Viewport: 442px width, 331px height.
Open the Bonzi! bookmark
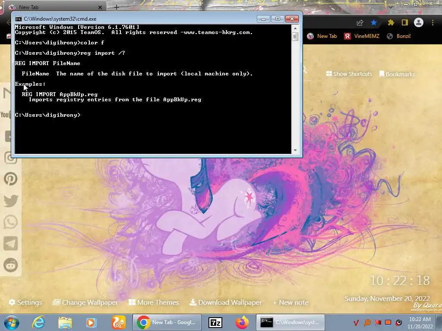pyautogui.click(x=398, y=36)
